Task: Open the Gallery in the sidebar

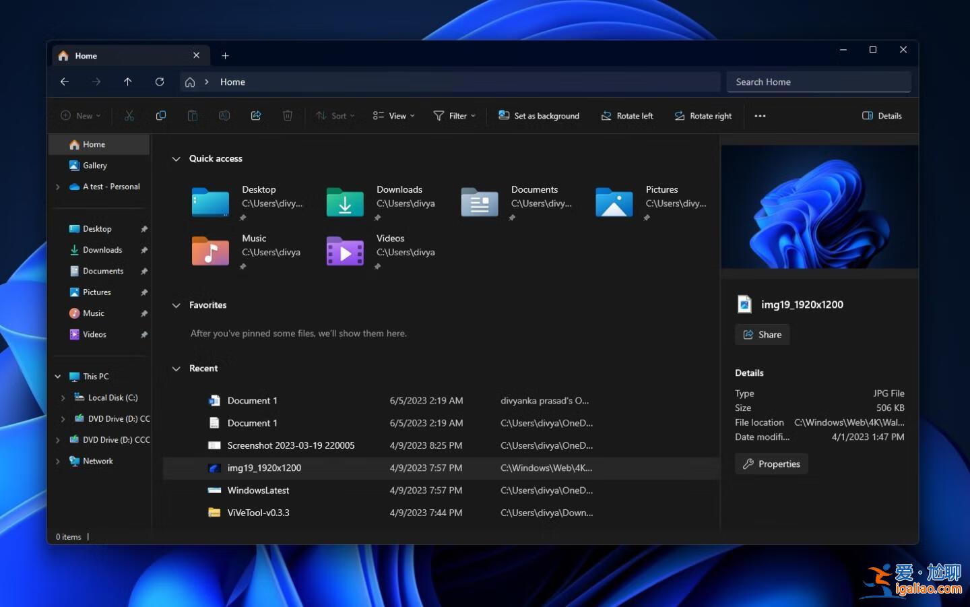Action: pos(95,165)
